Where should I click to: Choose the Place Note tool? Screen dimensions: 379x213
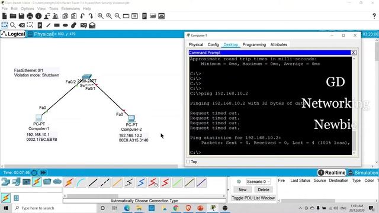(40, 25)
